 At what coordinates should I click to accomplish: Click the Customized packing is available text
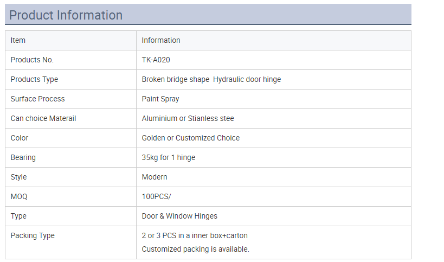(x=196, y=250)
